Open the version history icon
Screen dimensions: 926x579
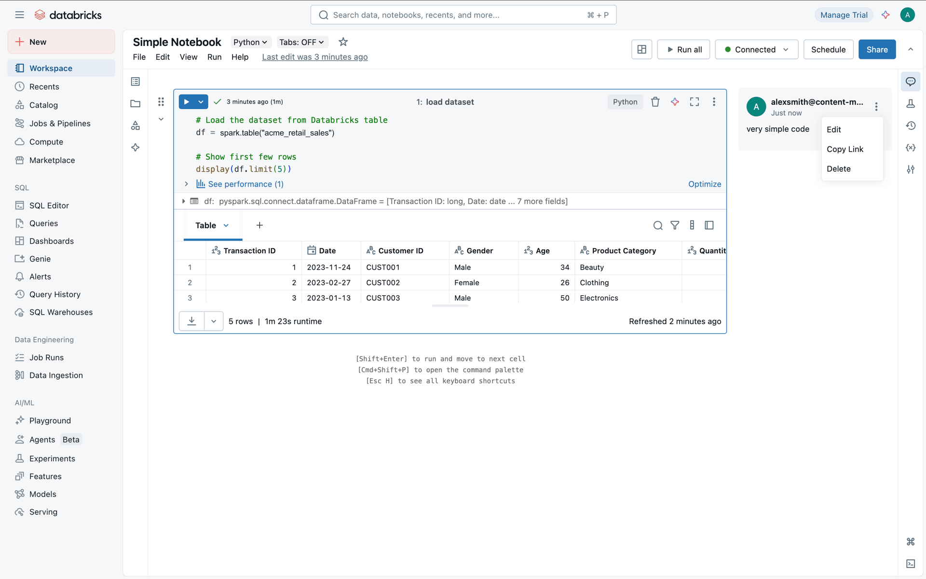[x=911, y=125]
